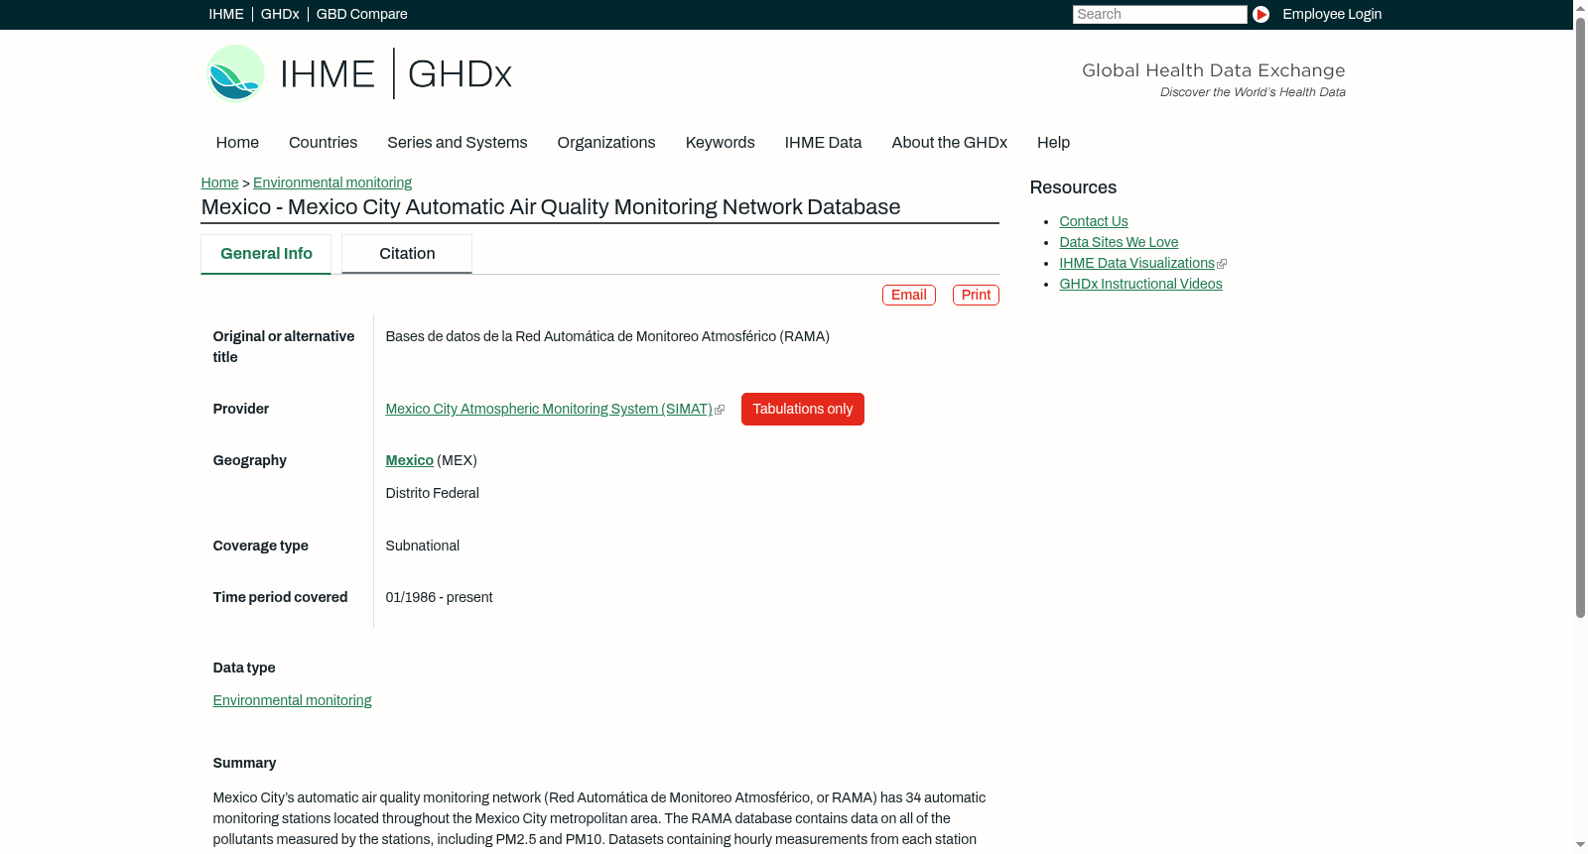Open Data Sites We Love link
The height and width of the screenshot is (854, 1588).
click(1119, 242)
